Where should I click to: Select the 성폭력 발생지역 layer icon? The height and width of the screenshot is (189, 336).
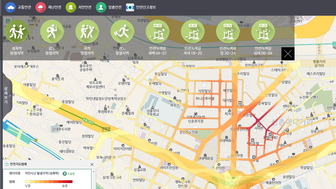click(17, 32)
